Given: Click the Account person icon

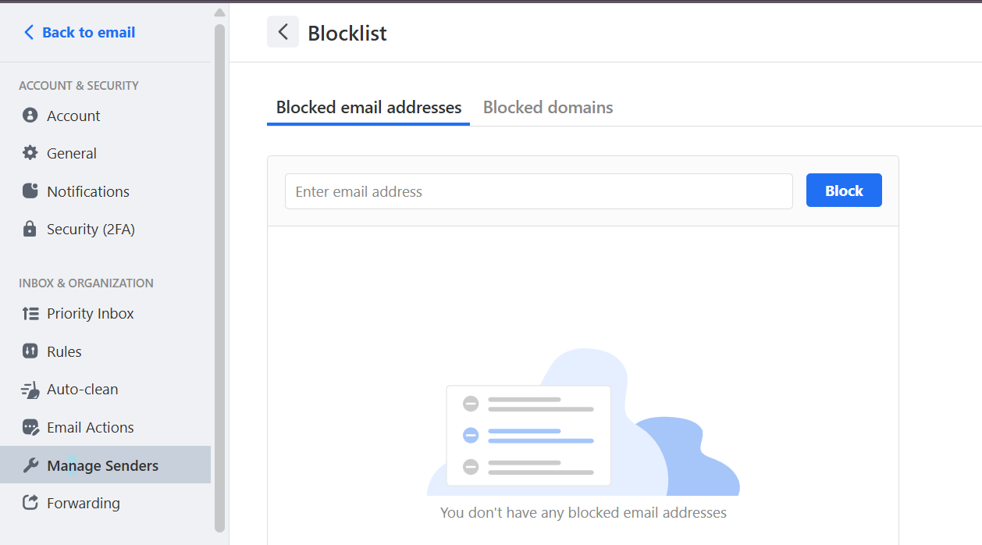Looking at the screenshot, I should click(30, 116).
